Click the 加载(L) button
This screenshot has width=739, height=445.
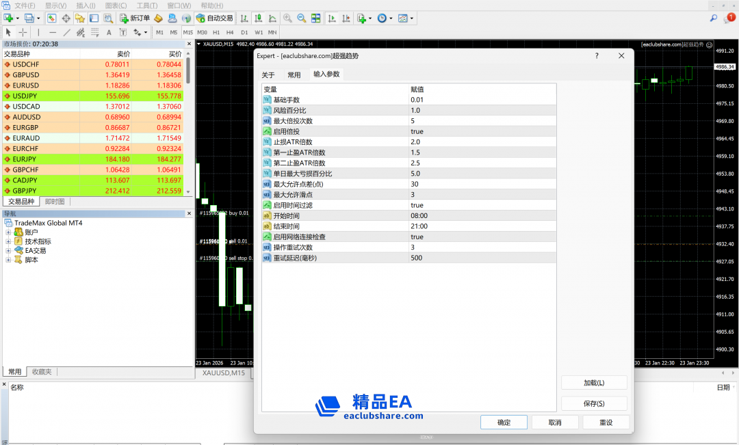pos(593,383)
